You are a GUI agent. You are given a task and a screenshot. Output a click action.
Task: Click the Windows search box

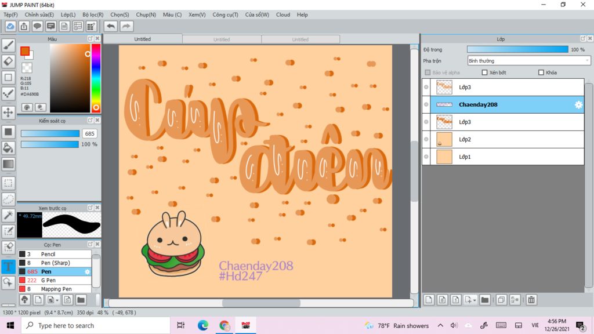[96, 325]
